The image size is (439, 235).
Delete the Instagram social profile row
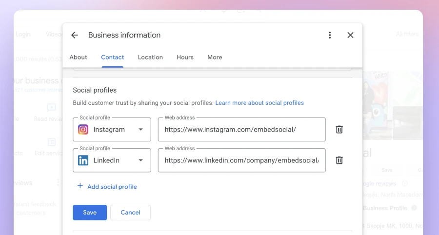pyautogui.click(x=339, y=130)
